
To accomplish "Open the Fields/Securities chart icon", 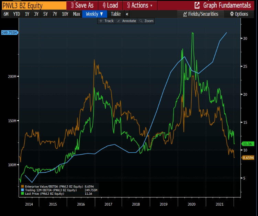I will tap(185, 14).
